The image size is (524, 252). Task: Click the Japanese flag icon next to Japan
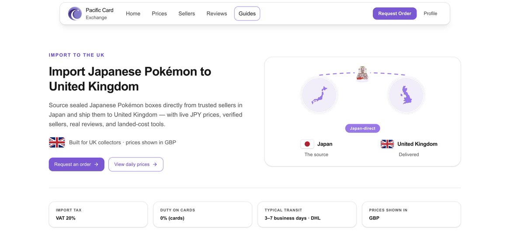click(307, 144)
